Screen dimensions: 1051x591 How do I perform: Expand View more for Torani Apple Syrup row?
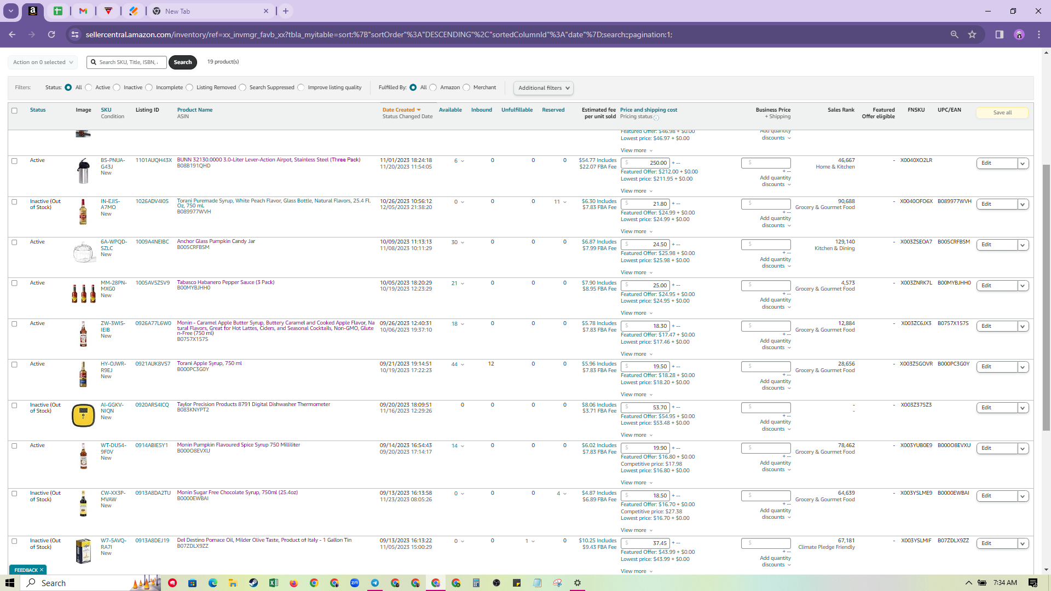pos(637,395)
